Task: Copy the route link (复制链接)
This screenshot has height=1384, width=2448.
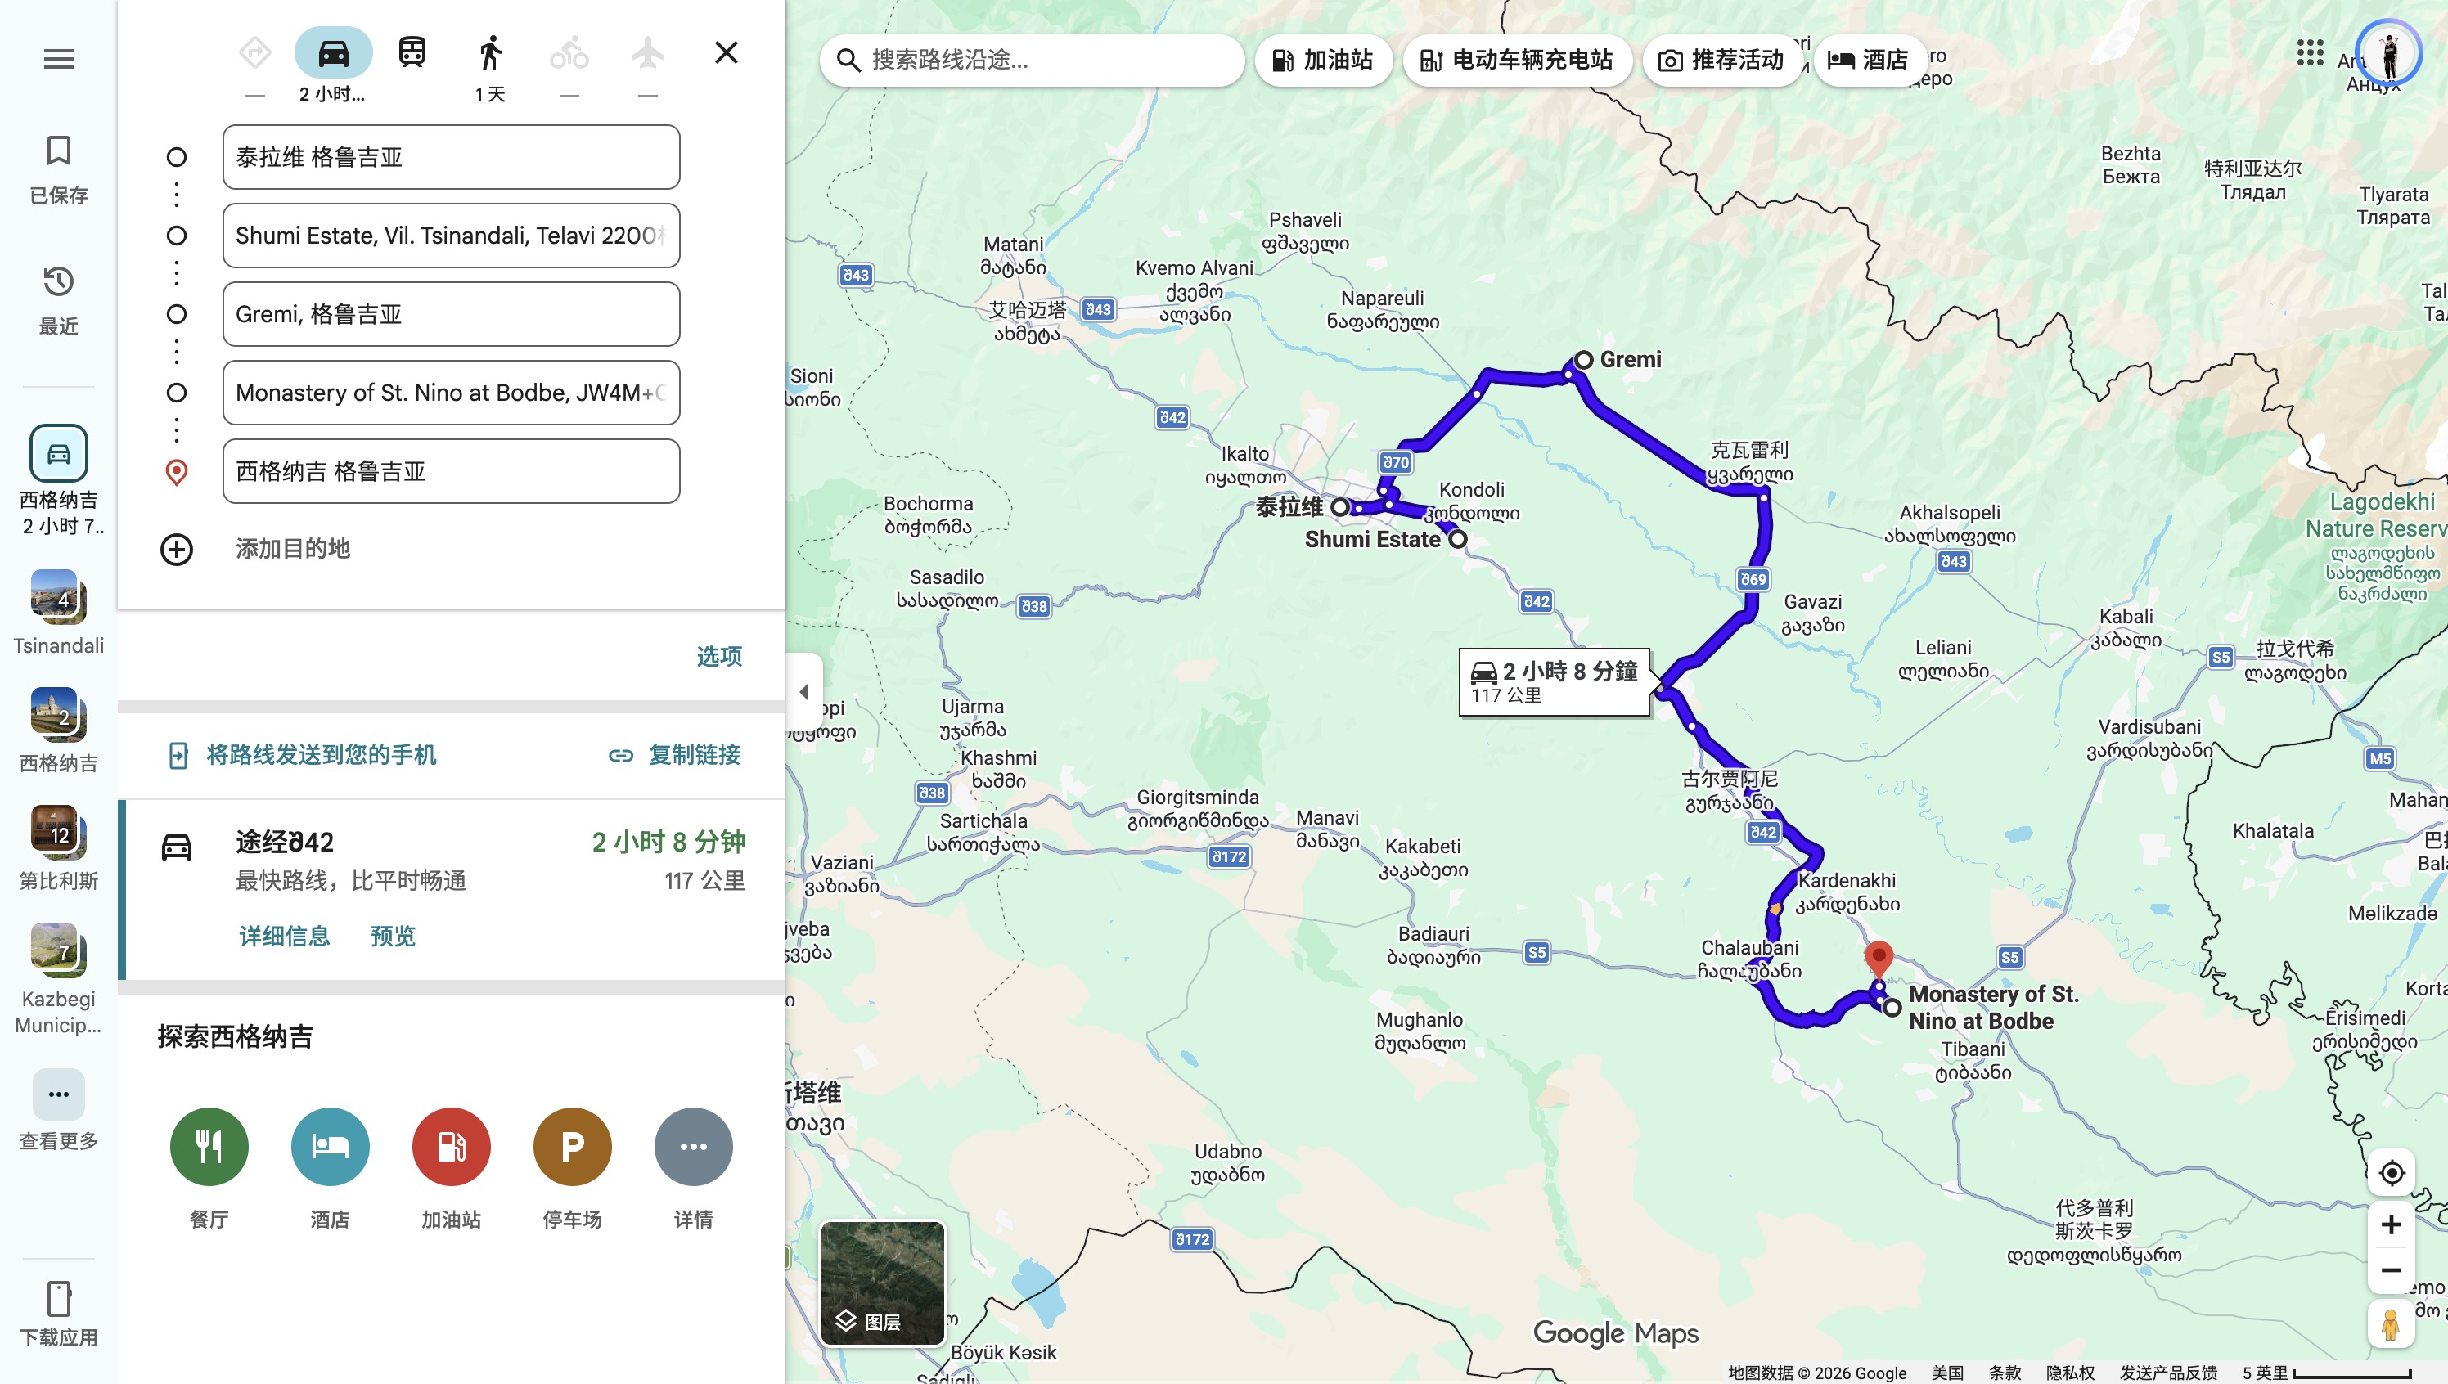Action: [x=675, y=756]
